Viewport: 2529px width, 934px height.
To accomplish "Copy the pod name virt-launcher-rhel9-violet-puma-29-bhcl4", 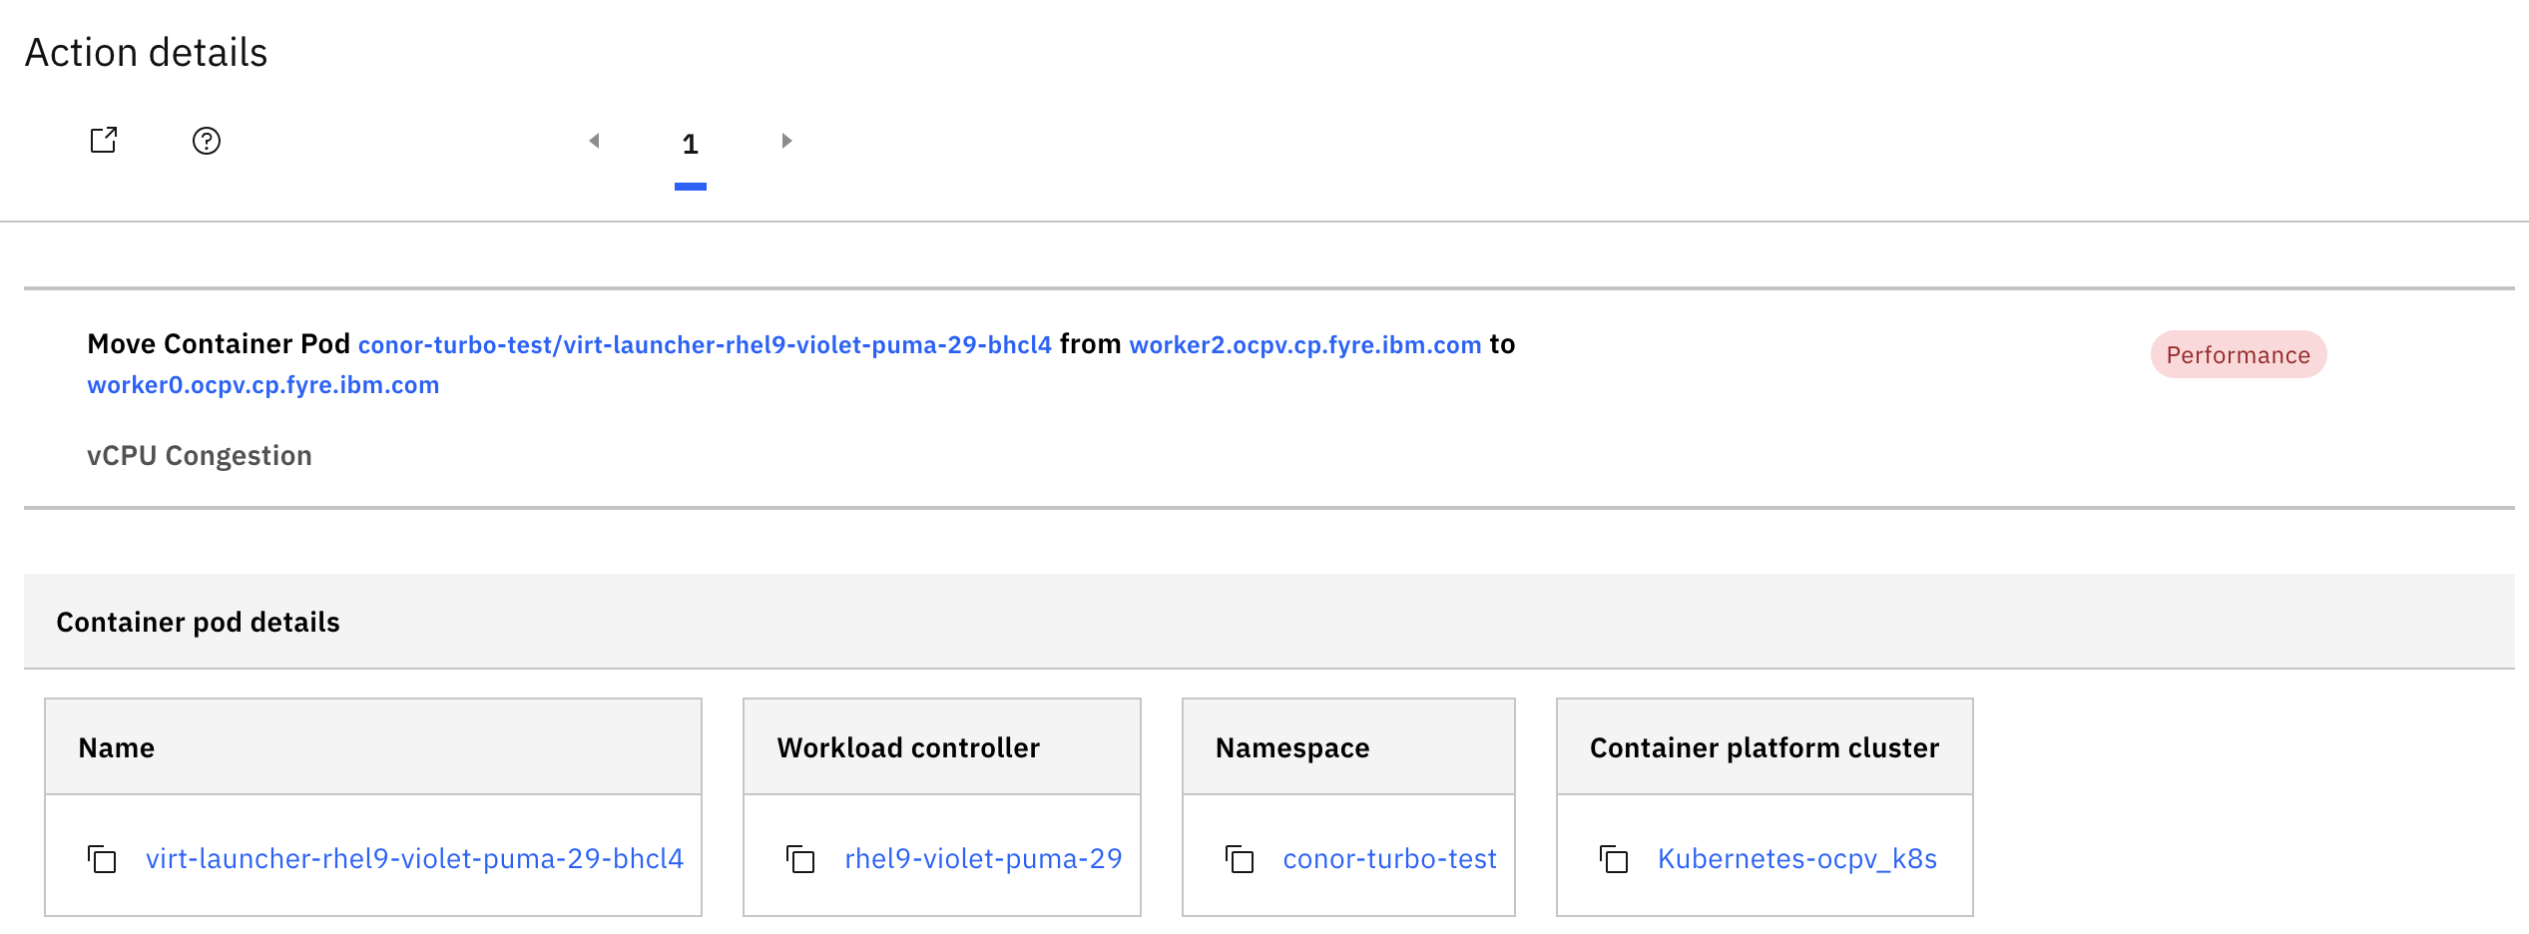I will 102,859.
